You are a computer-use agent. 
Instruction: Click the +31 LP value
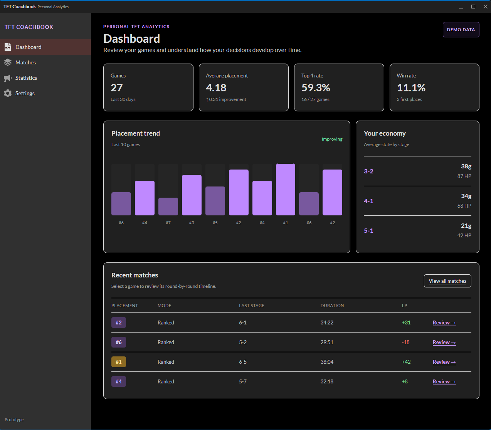coord(406,322)
